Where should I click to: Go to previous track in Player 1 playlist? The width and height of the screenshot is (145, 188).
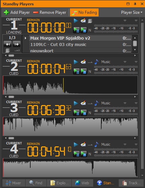[x=8, y=44]
